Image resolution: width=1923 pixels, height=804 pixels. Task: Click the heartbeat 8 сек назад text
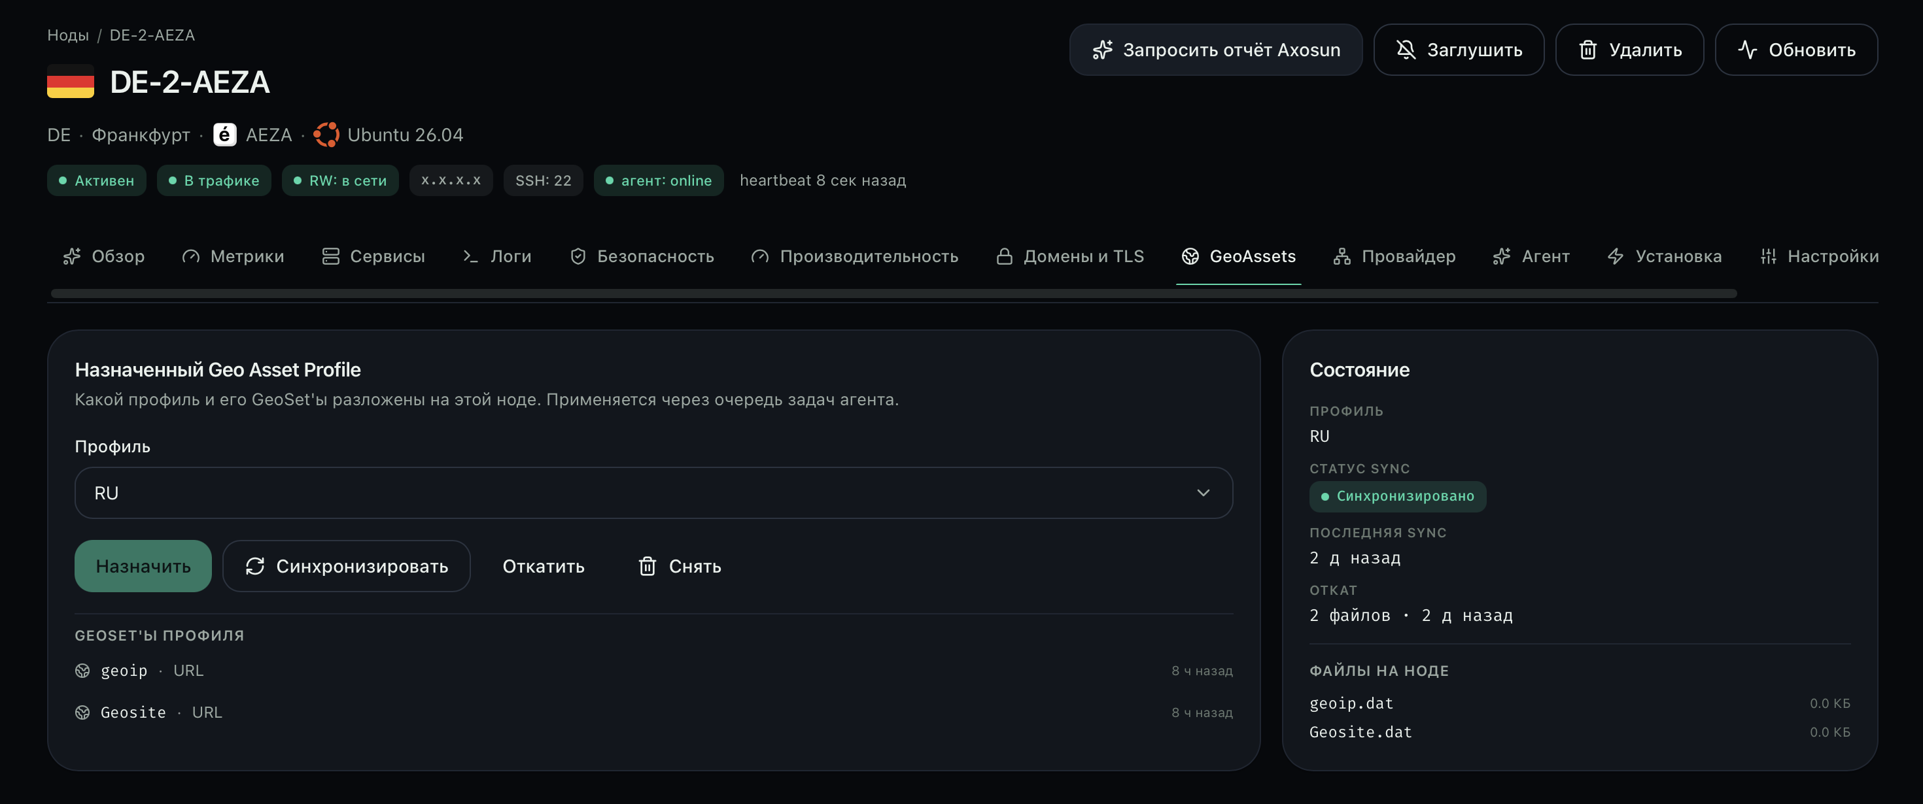click(x=823, y=180)
